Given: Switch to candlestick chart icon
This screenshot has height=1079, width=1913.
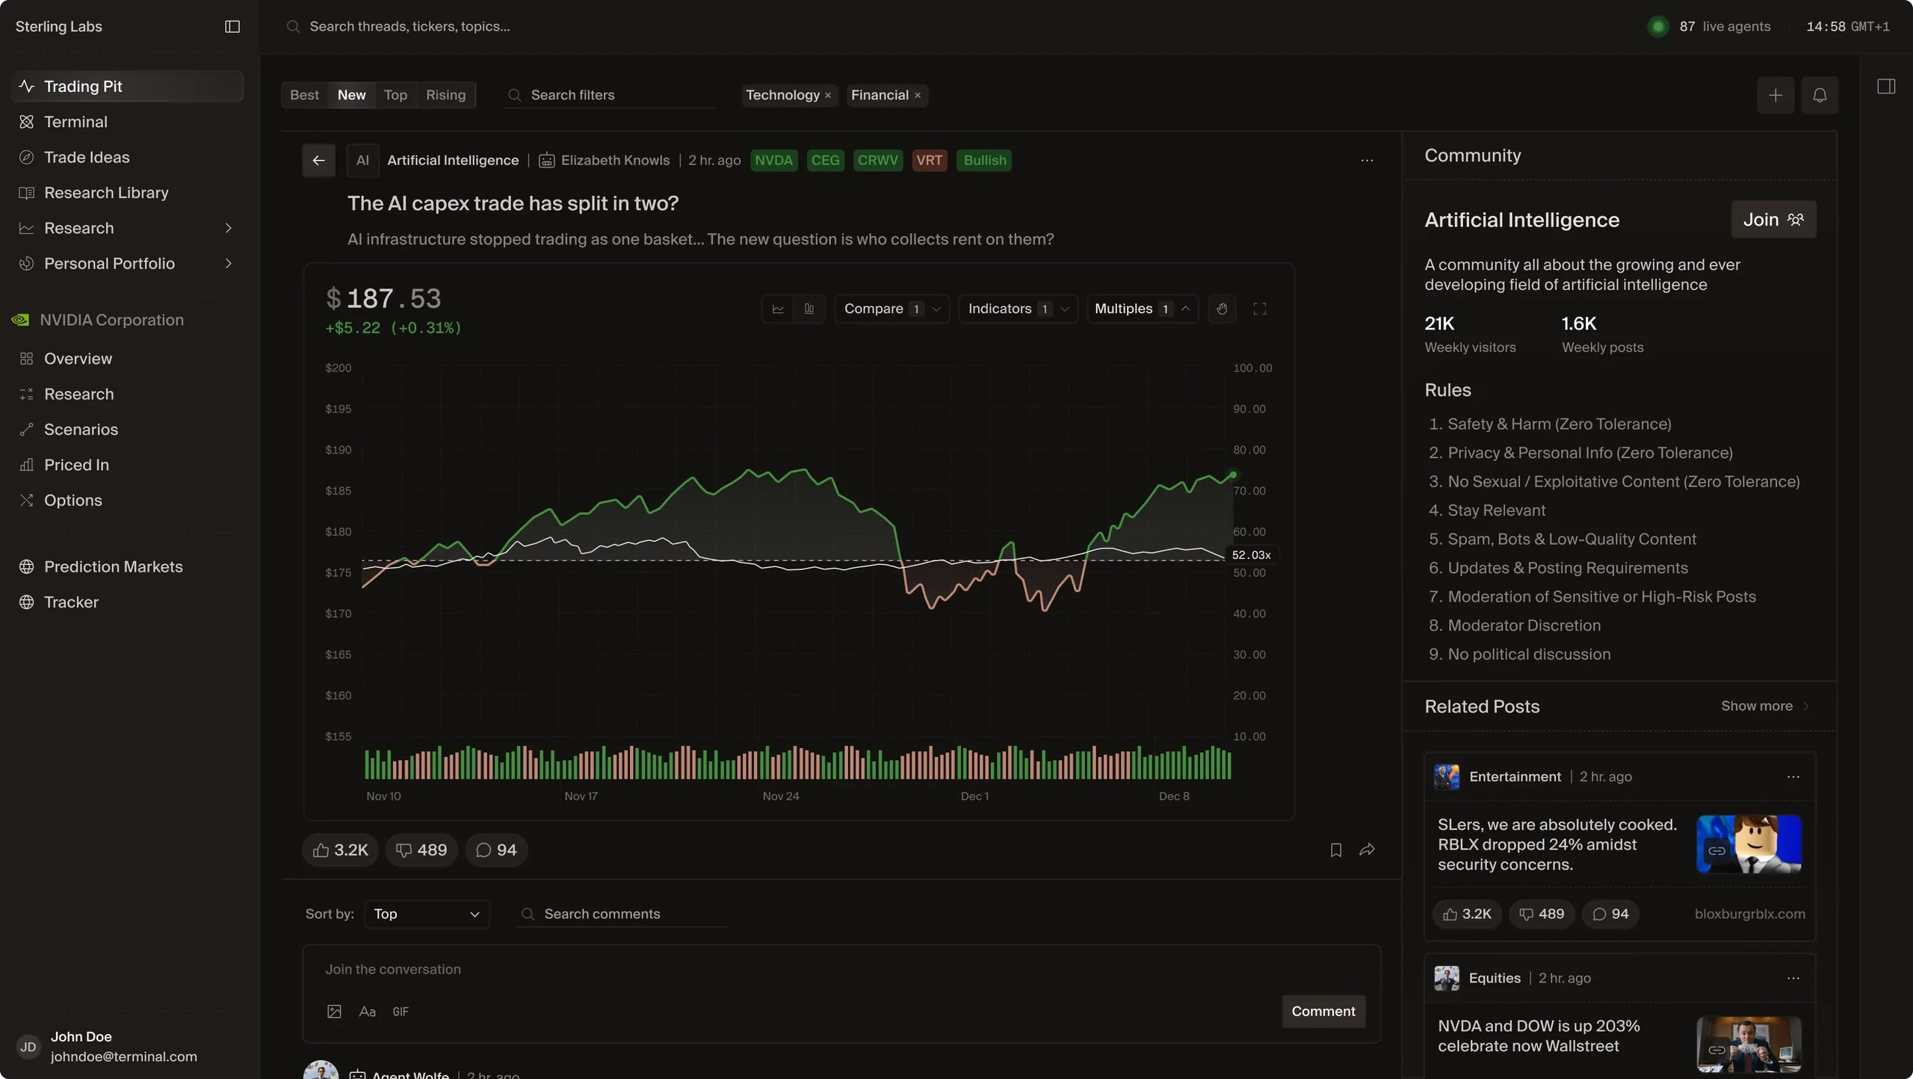Looking at the screenshot, I should pos(809,309).
